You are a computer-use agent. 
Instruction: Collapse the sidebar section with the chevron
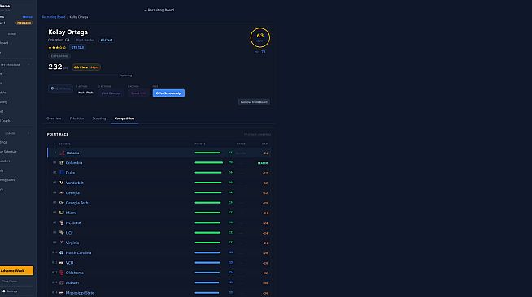(x=28, y=65)
